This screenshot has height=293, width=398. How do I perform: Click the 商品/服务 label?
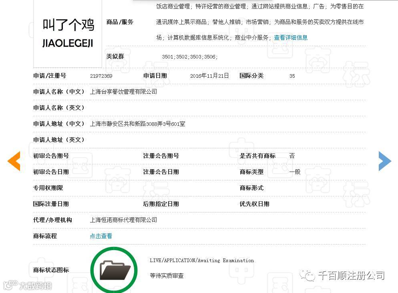(x=120, y=22)
